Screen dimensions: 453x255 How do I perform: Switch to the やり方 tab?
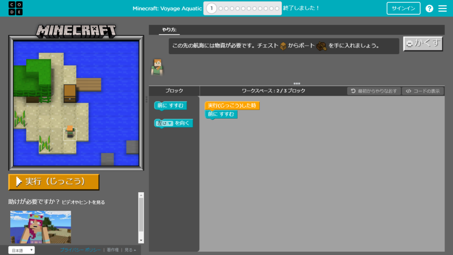[169, 30]
